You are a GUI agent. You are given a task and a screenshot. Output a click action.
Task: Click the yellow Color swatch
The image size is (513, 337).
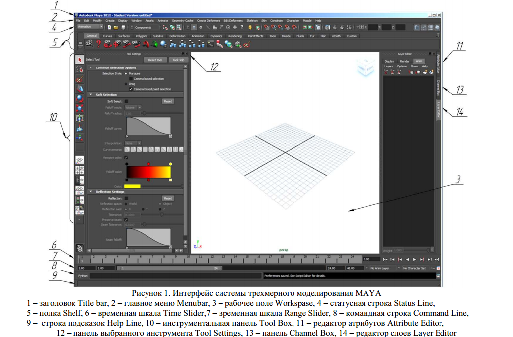[x=132, y=186]
